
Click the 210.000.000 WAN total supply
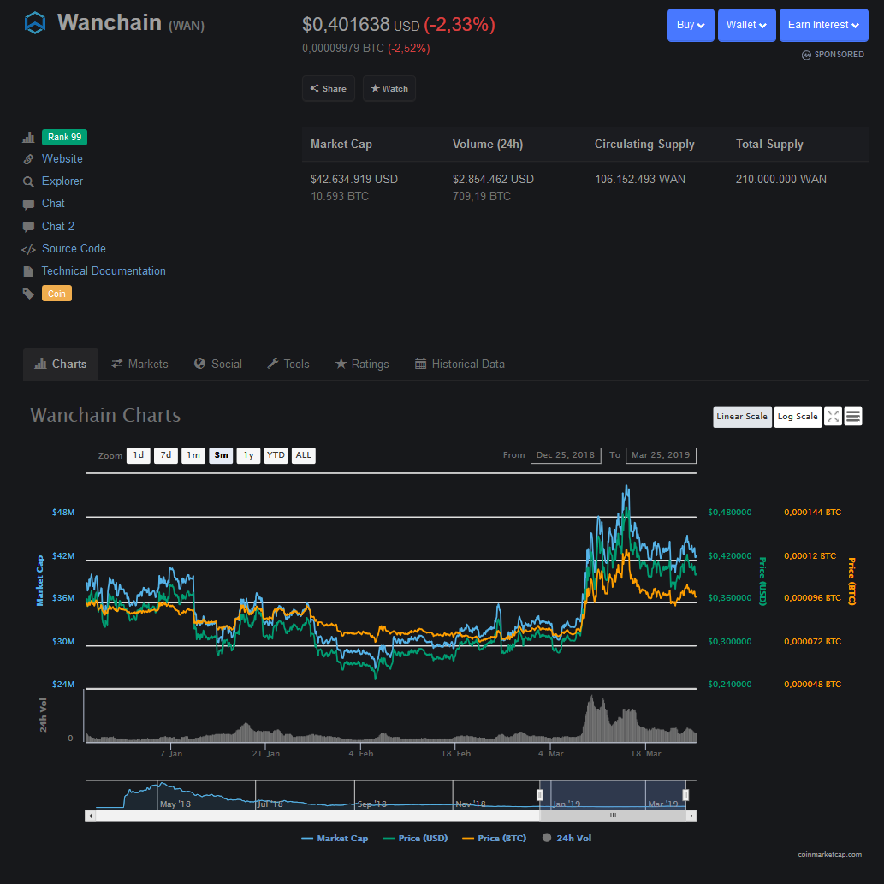point(780,179)
